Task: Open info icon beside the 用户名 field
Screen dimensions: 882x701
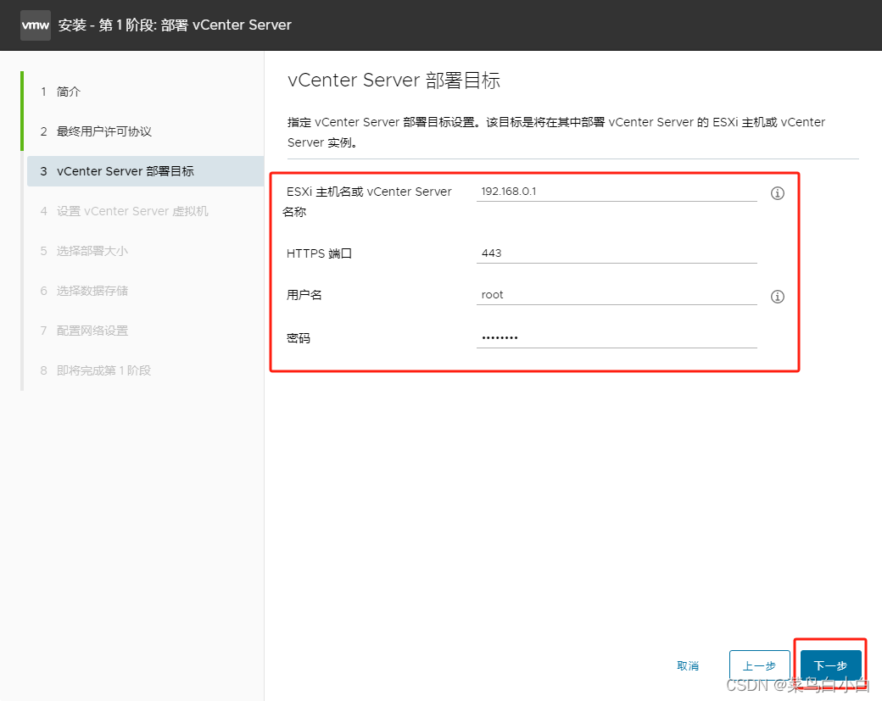Action: click(x=778, y=297)
